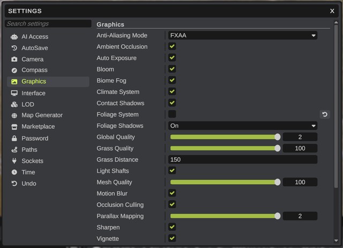Open AI Access settings section

point(48,37)
